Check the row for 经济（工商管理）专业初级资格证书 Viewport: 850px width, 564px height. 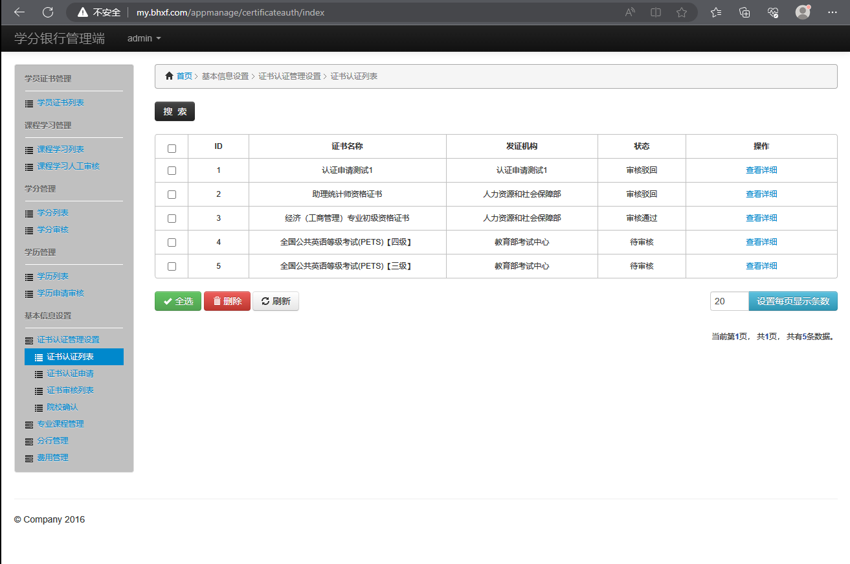(x=172, y=219)
